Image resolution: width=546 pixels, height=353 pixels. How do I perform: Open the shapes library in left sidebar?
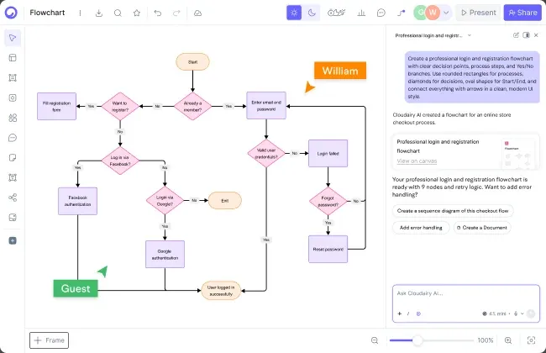[x=13, y=118]
